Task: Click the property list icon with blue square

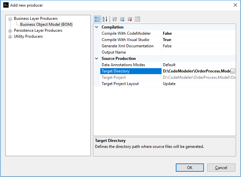Action: pyautogui.click(x=122, y=19)
